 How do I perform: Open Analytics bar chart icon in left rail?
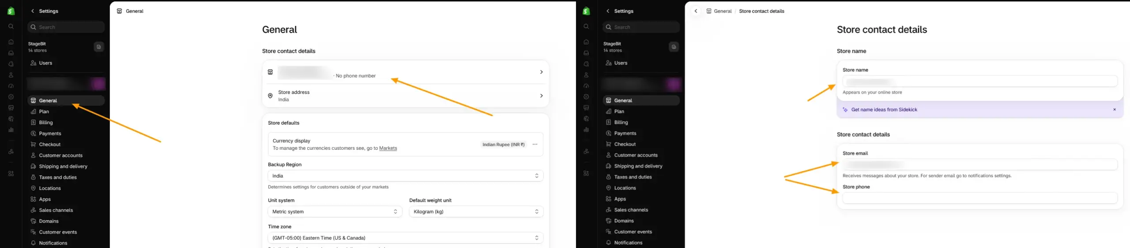[x=11, y=130]
